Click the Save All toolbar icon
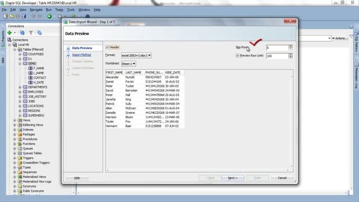Viewport: 359px width, 202px height. (24, 16)
